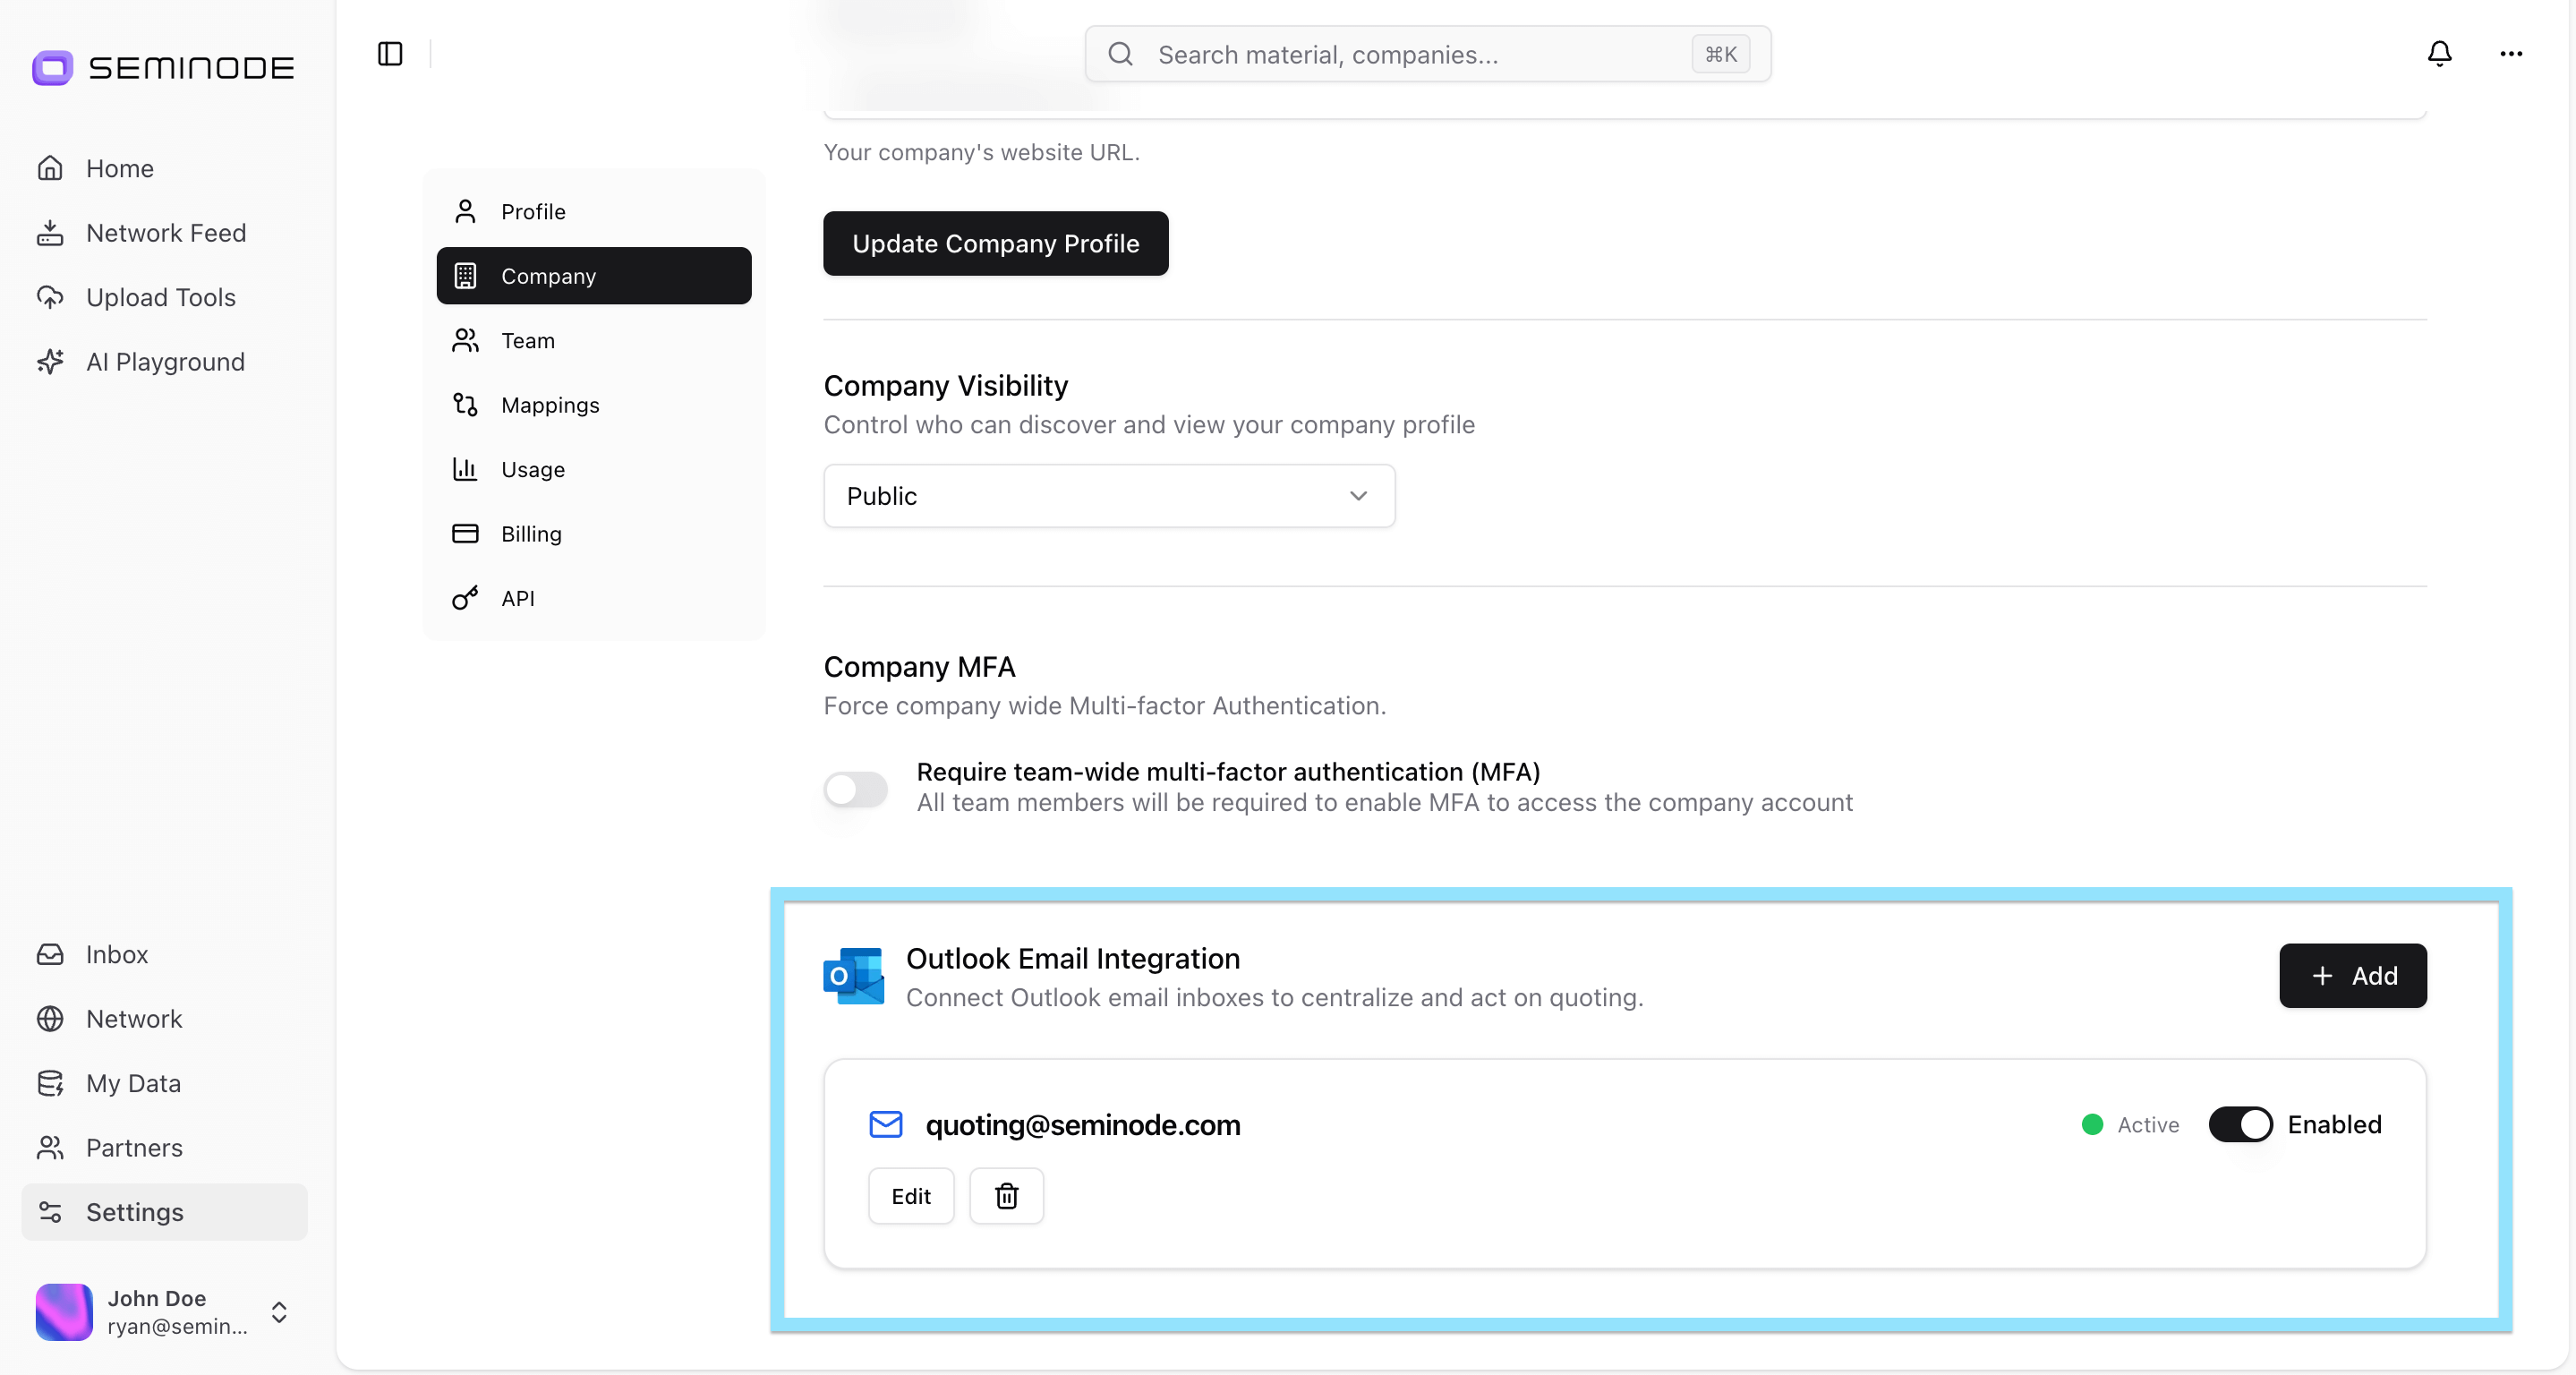Open Inbox in the sidebar

click(116, 954)
